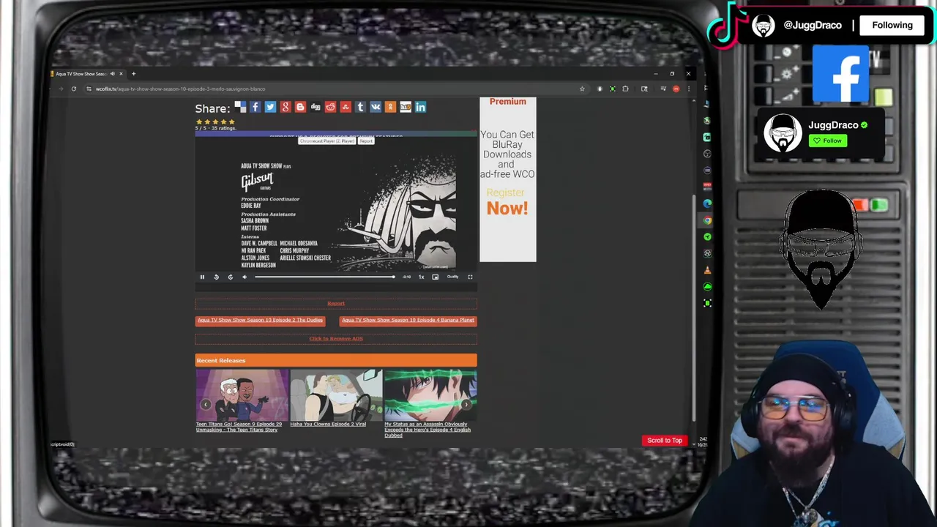Click the Chromecast Player button
The width and height of the screenshot is (937, 527).
coord(326,141)
